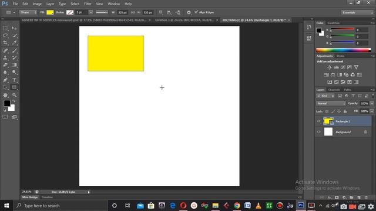Screen dimensions: 376x211
Task: Select the Horizontal Type tool
Action: 14,80
